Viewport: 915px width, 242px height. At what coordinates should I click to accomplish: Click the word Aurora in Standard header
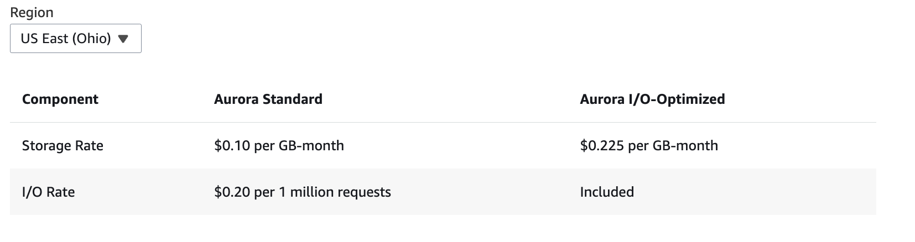[236, 99]
